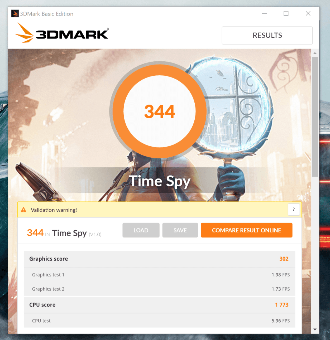
Task: Click the 3DMark logo in header
Action: pyautogui.click(x=62, y=33)
